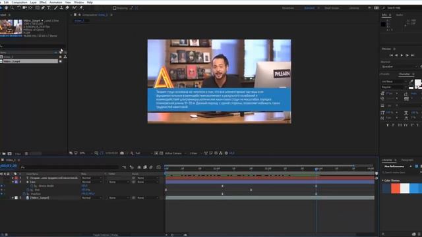Collapse the Line layer properties

pos(13,182)
